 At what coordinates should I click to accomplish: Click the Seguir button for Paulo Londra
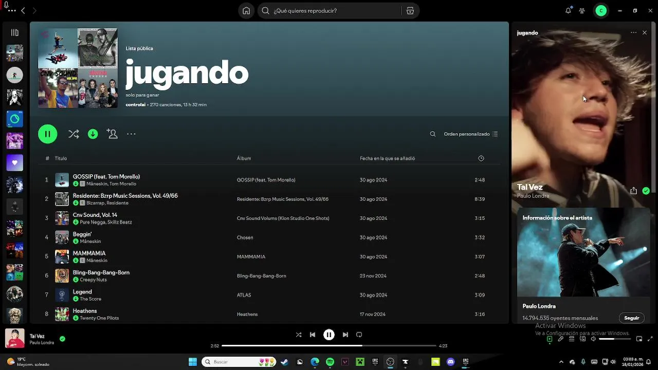[x=631, y=318]
